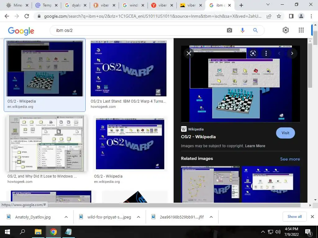Click into the ibm os/2 search box
Viewport: 318px width, 238px height.
(138, 30)
